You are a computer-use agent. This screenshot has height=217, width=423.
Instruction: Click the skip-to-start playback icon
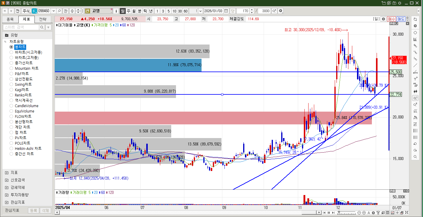(324, 213)
